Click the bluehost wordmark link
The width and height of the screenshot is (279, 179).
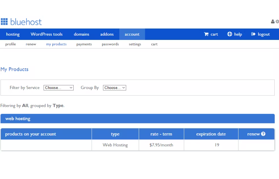coord(26,22)
